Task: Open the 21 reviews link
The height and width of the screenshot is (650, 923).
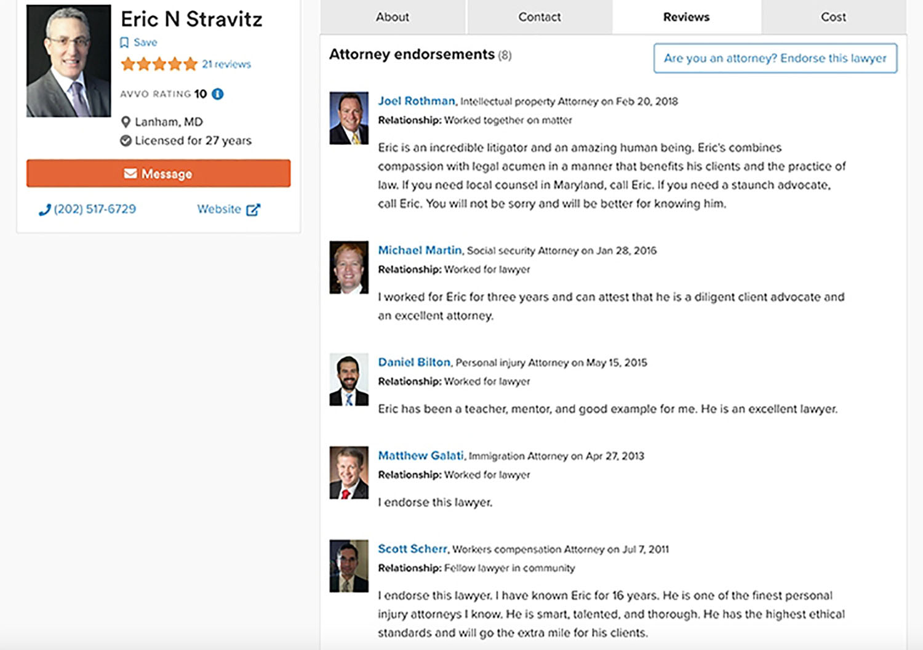Action: tap(226, 64)
